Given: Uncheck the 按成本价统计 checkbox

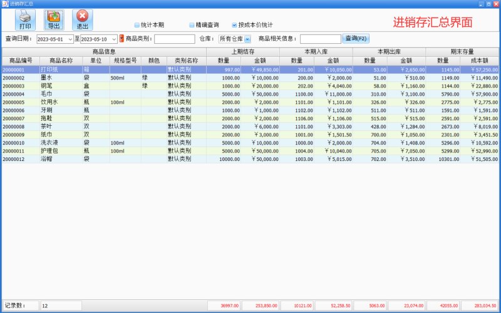Looking at the screenshot, I should tap(234, 25).
